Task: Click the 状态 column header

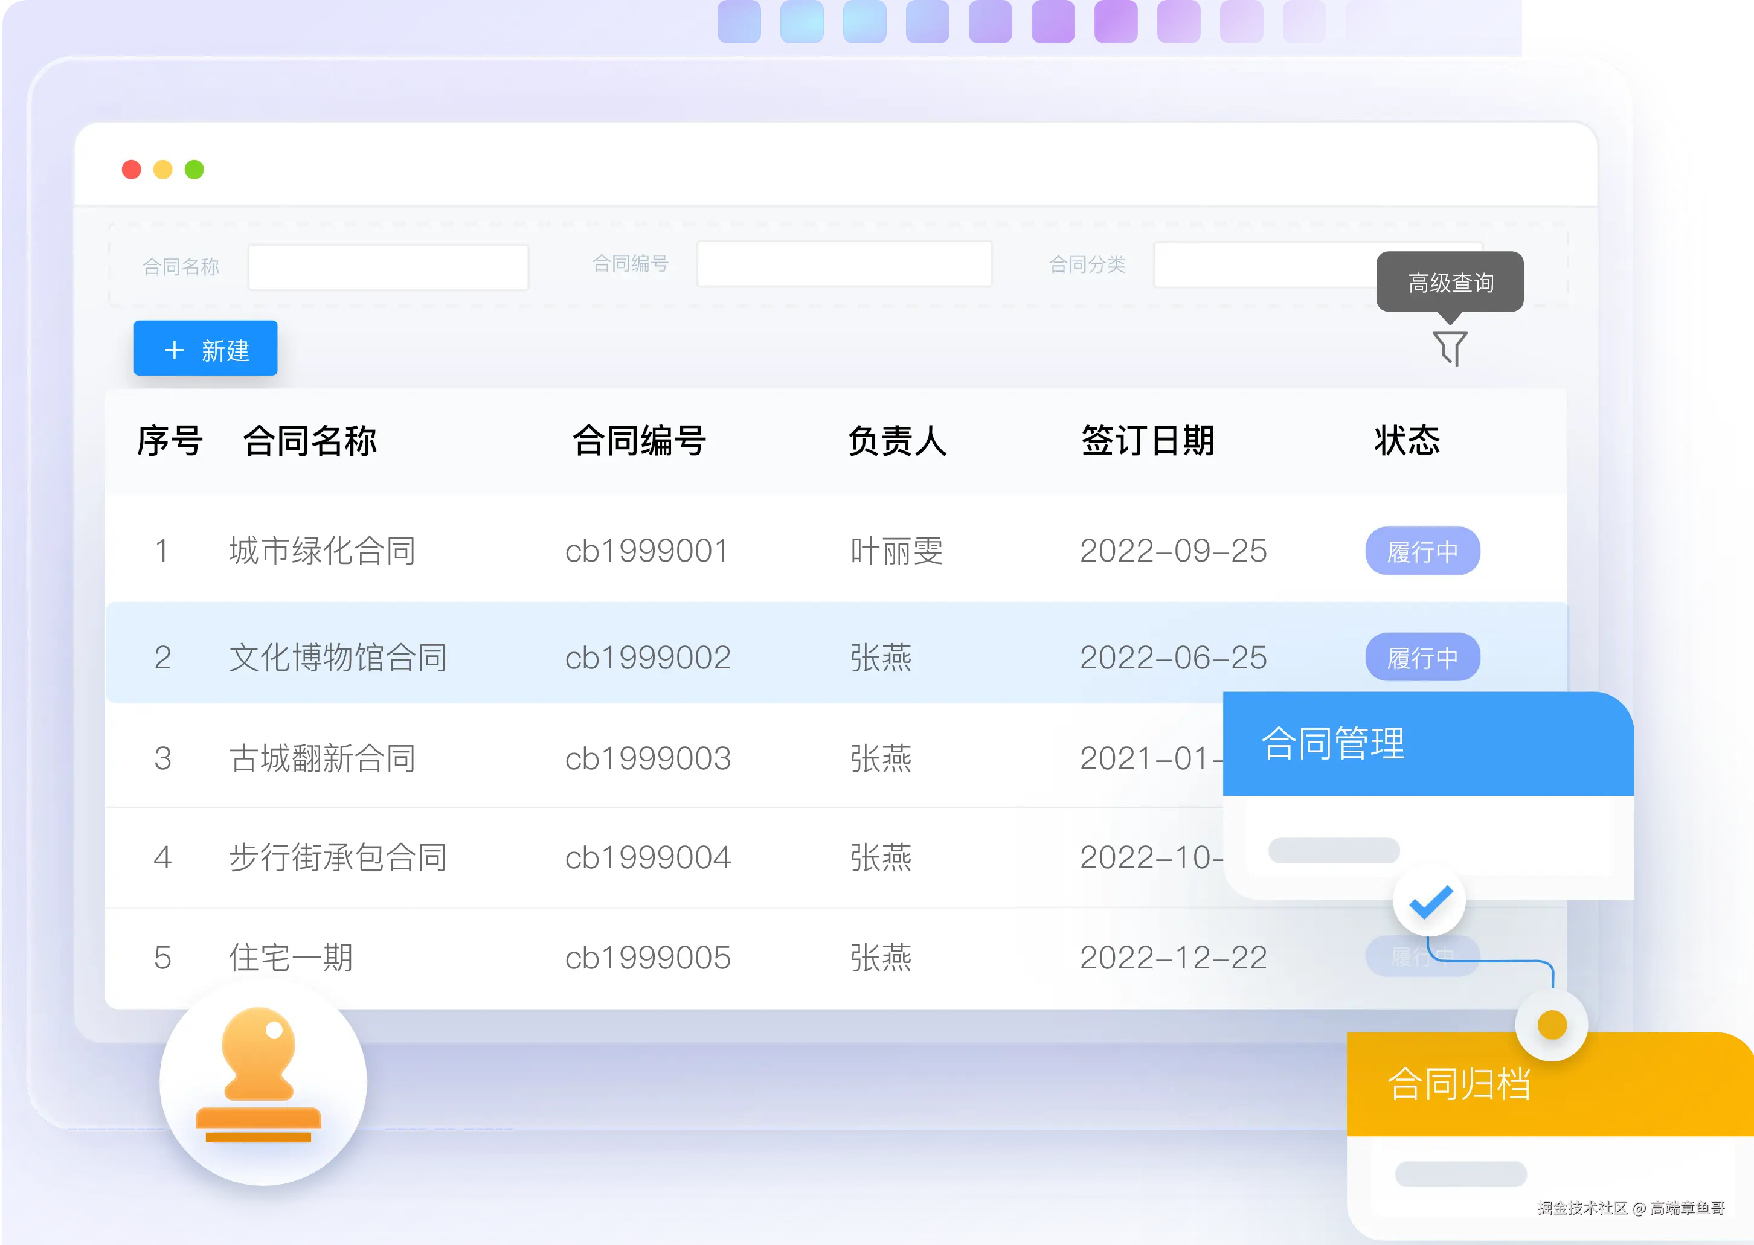Action: [1407, 441]
